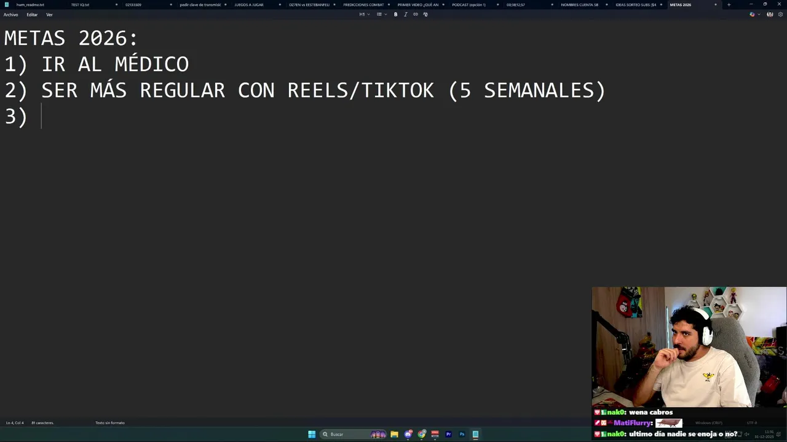Open File Explorer from the taskbar

394,435
